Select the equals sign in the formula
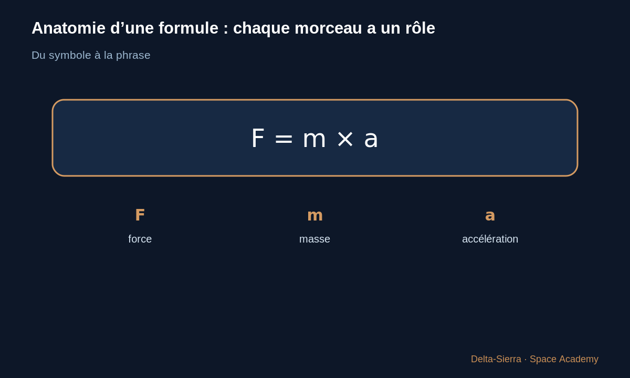 [x=283, y=140]
